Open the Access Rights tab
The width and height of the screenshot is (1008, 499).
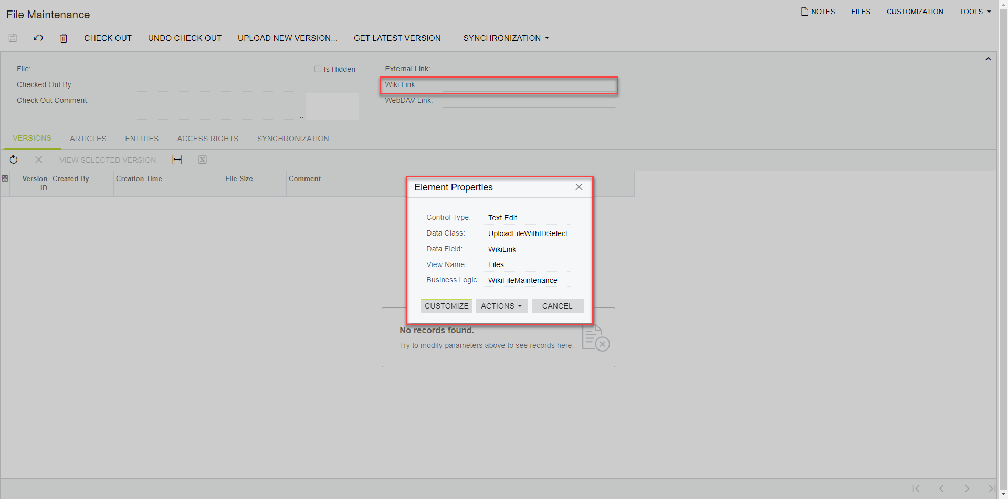click(x=208, y=139)
